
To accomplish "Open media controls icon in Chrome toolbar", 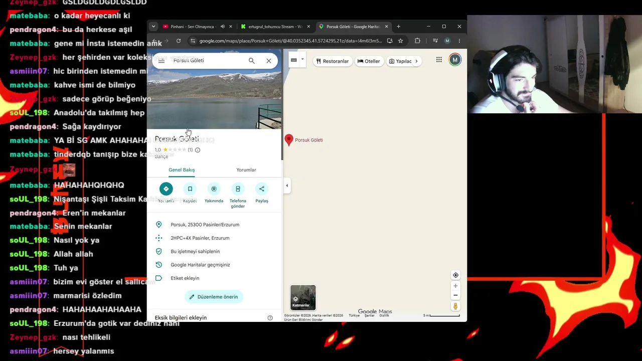I will 435,41.
